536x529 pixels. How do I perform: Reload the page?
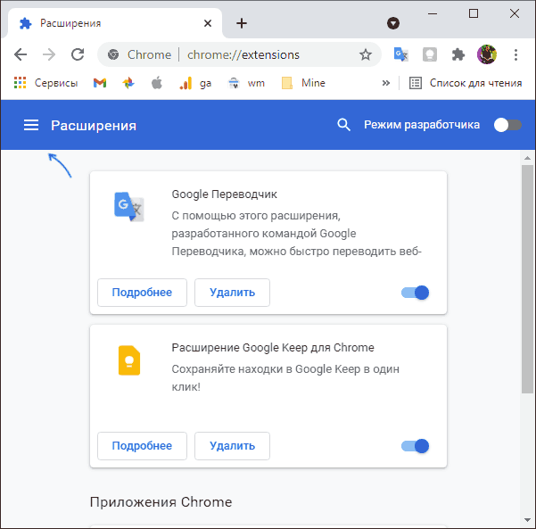78,54
